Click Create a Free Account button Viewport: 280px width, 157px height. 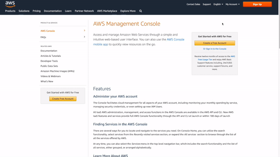[215, 43]
